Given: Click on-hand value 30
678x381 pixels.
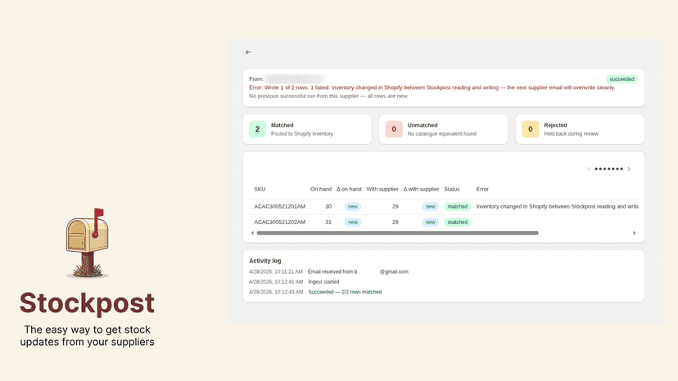Looking at the screenshot, I should pos(328,207).
